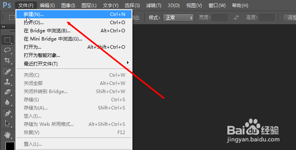The height and width of the screenshot is (150, 296).
Task: Click 存储(S) menu item
Action: [74, 100]
